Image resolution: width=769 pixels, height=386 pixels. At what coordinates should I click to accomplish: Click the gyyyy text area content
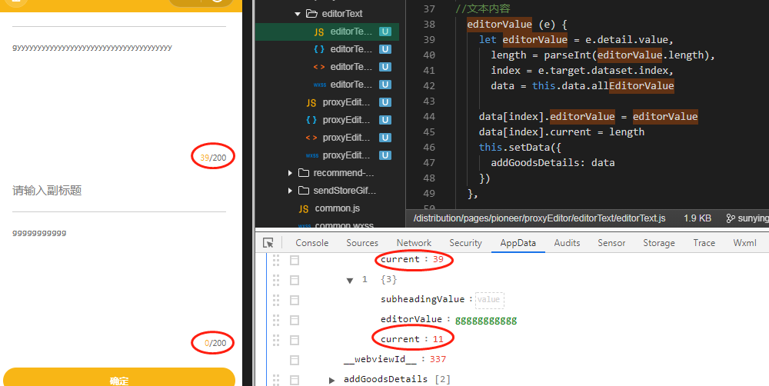(x=92, y=48)
